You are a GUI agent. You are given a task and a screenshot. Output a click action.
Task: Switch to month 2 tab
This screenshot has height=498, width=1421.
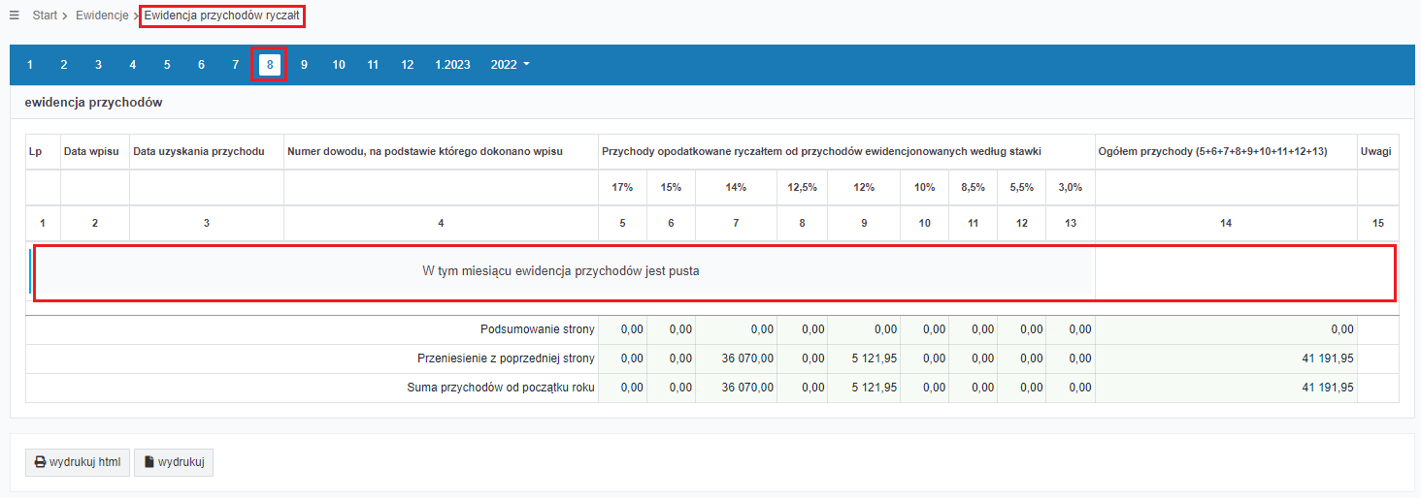coord(64,65)
